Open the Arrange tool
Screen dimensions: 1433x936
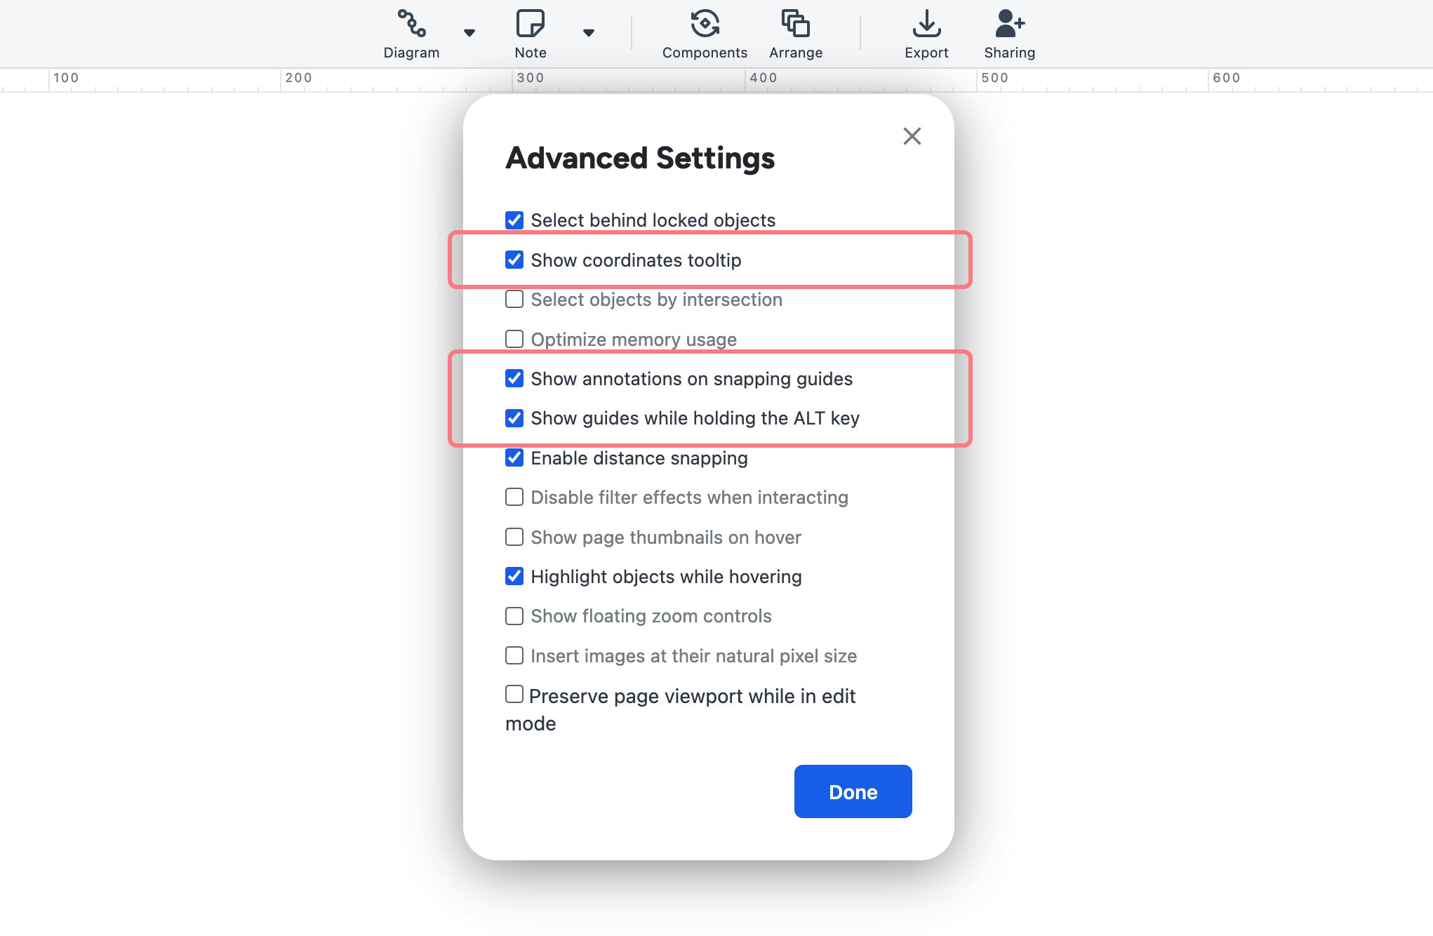796,33
